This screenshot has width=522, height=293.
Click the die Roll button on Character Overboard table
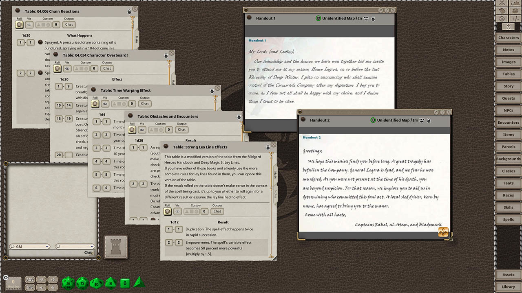[x=57, y=68]
